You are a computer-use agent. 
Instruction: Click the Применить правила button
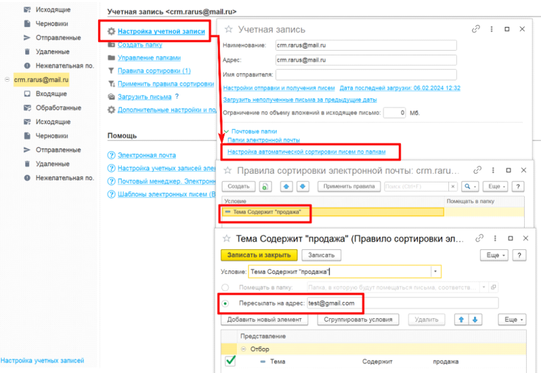coord(349,186)
